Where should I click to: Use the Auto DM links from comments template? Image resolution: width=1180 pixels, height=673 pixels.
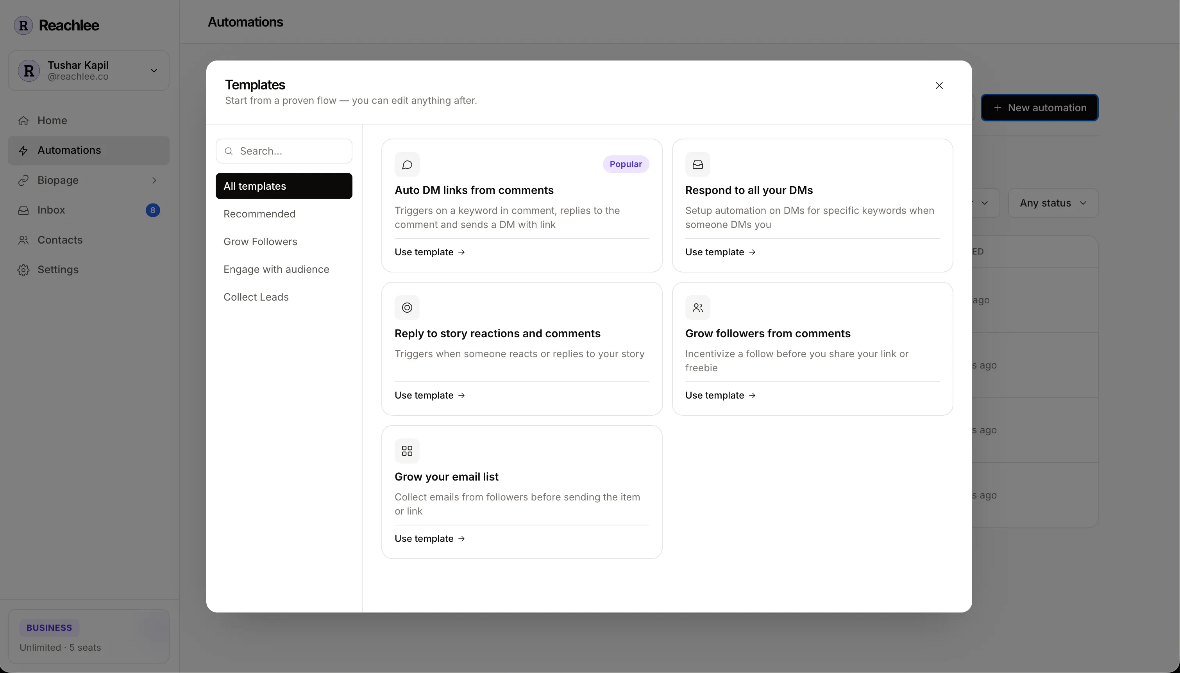pos(430,252)
